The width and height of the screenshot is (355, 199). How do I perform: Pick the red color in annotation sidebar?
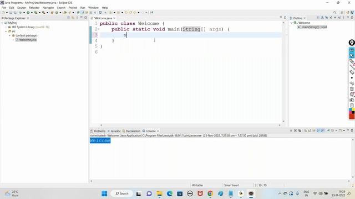pyautogui.click(x=352, y=116)
